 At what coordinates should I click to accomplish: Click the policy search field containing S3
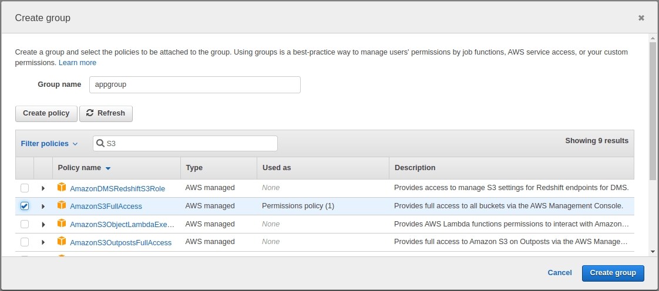point(185,144)
